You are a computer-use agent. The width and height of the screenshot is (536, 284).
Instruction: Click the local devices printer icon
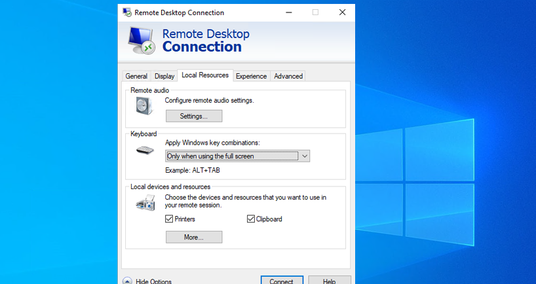145,202
